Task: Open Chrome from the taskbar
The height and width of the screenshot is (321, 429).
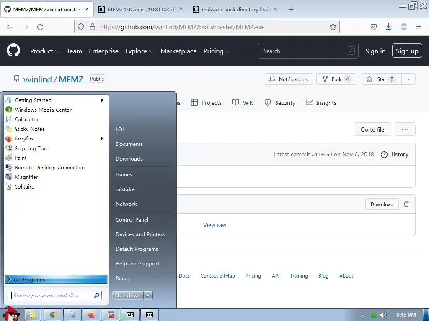Action: click(x=53, y=315)
